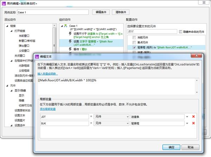Click the Case 1 tree icon
Viewport: 211px width, 157px height.
[66, 26]
